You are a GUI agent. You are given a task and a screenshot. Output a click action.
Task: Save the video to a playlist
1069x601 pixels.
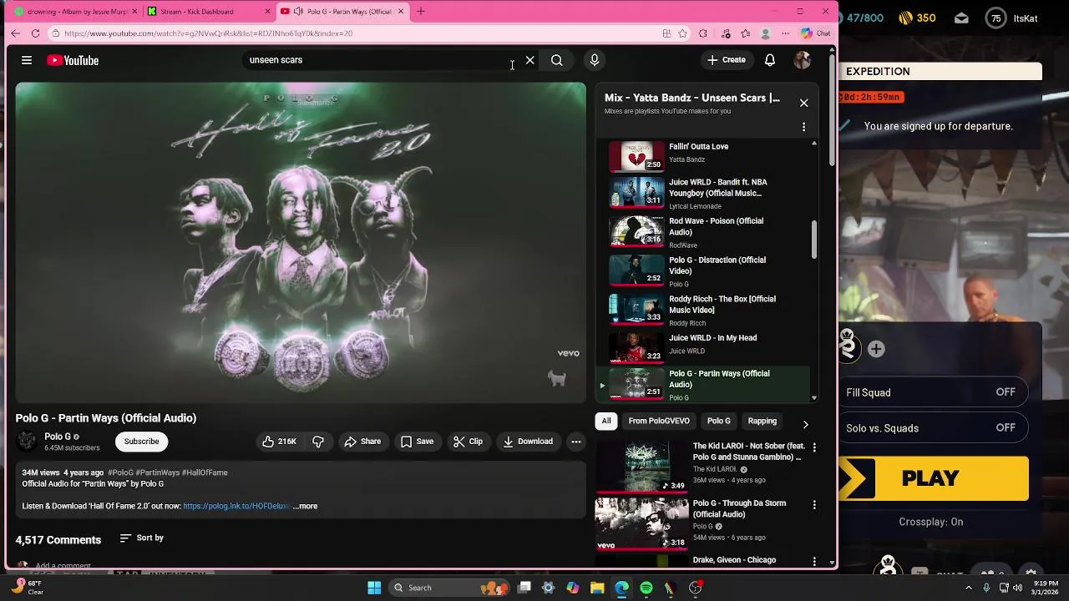pyautogui.click(x=417, y=442)
